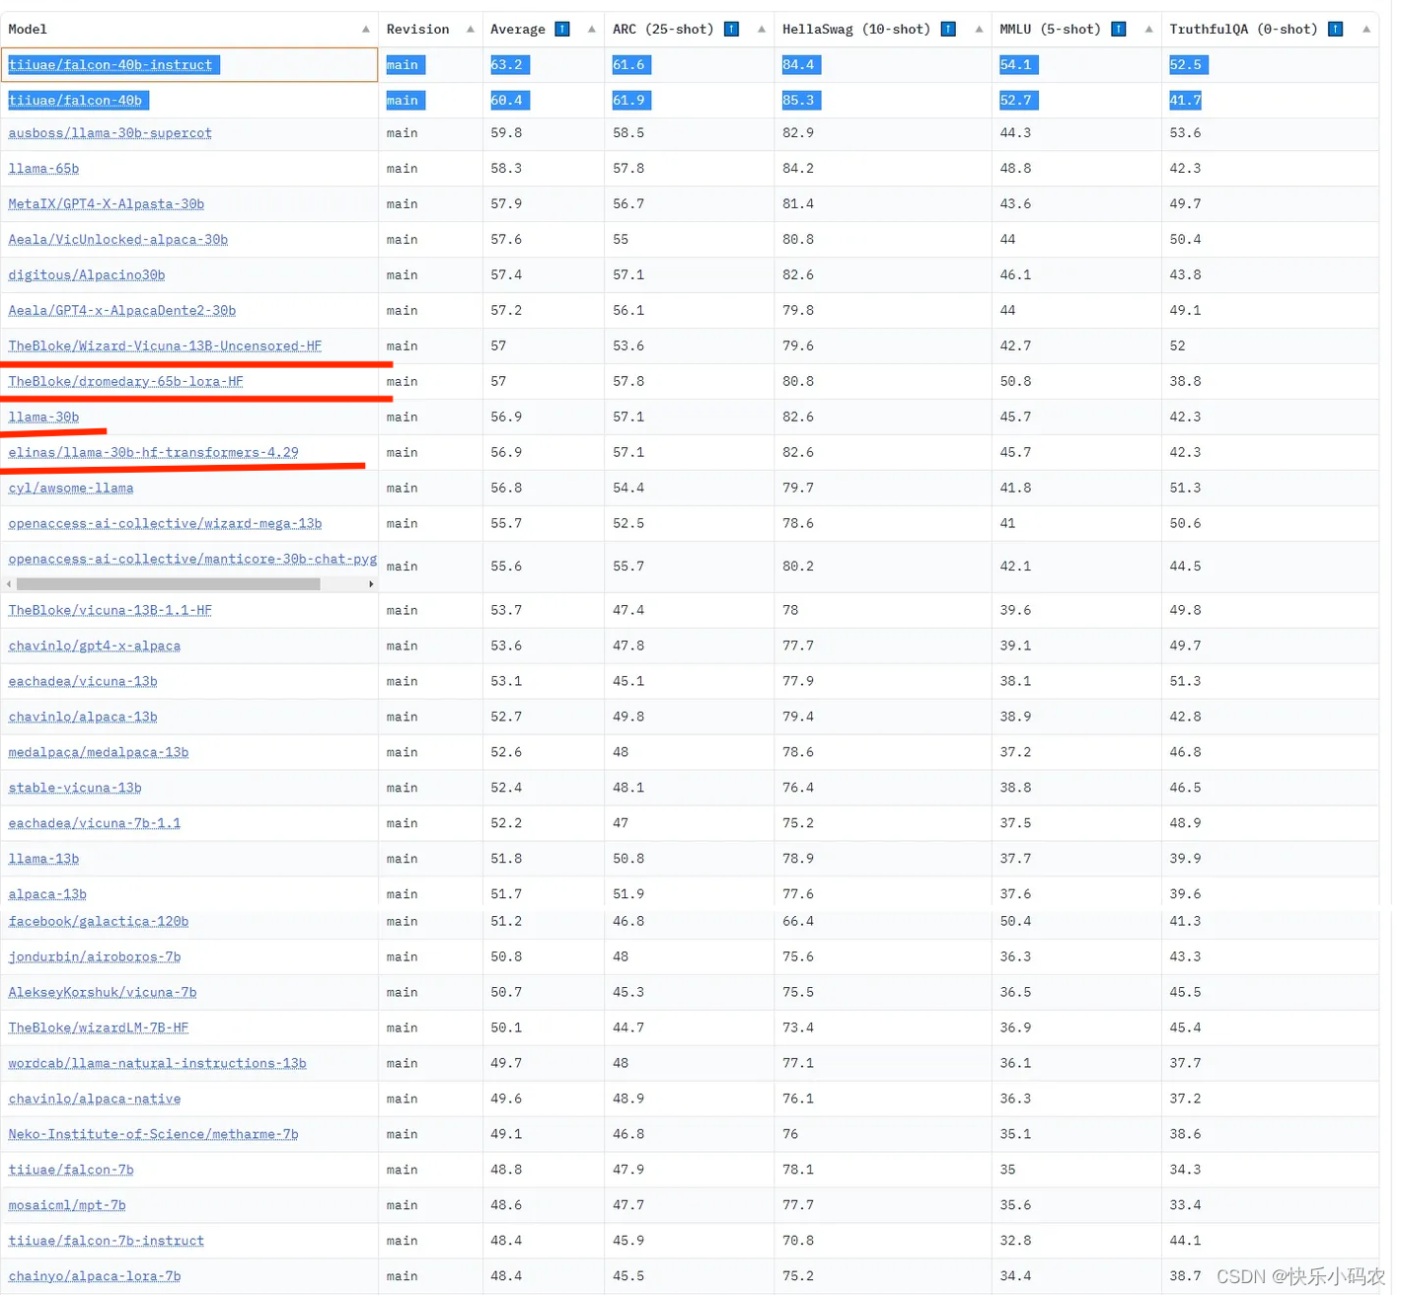
Task: Click the sort triangle in the TruthfulQA column header
Action: click(1366, 30)
